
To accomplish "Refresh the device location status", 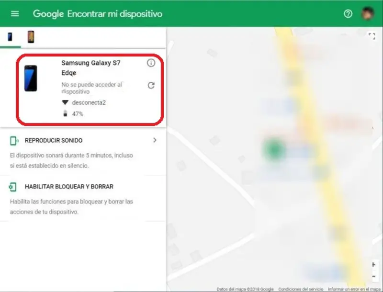I will pos(151,86).
